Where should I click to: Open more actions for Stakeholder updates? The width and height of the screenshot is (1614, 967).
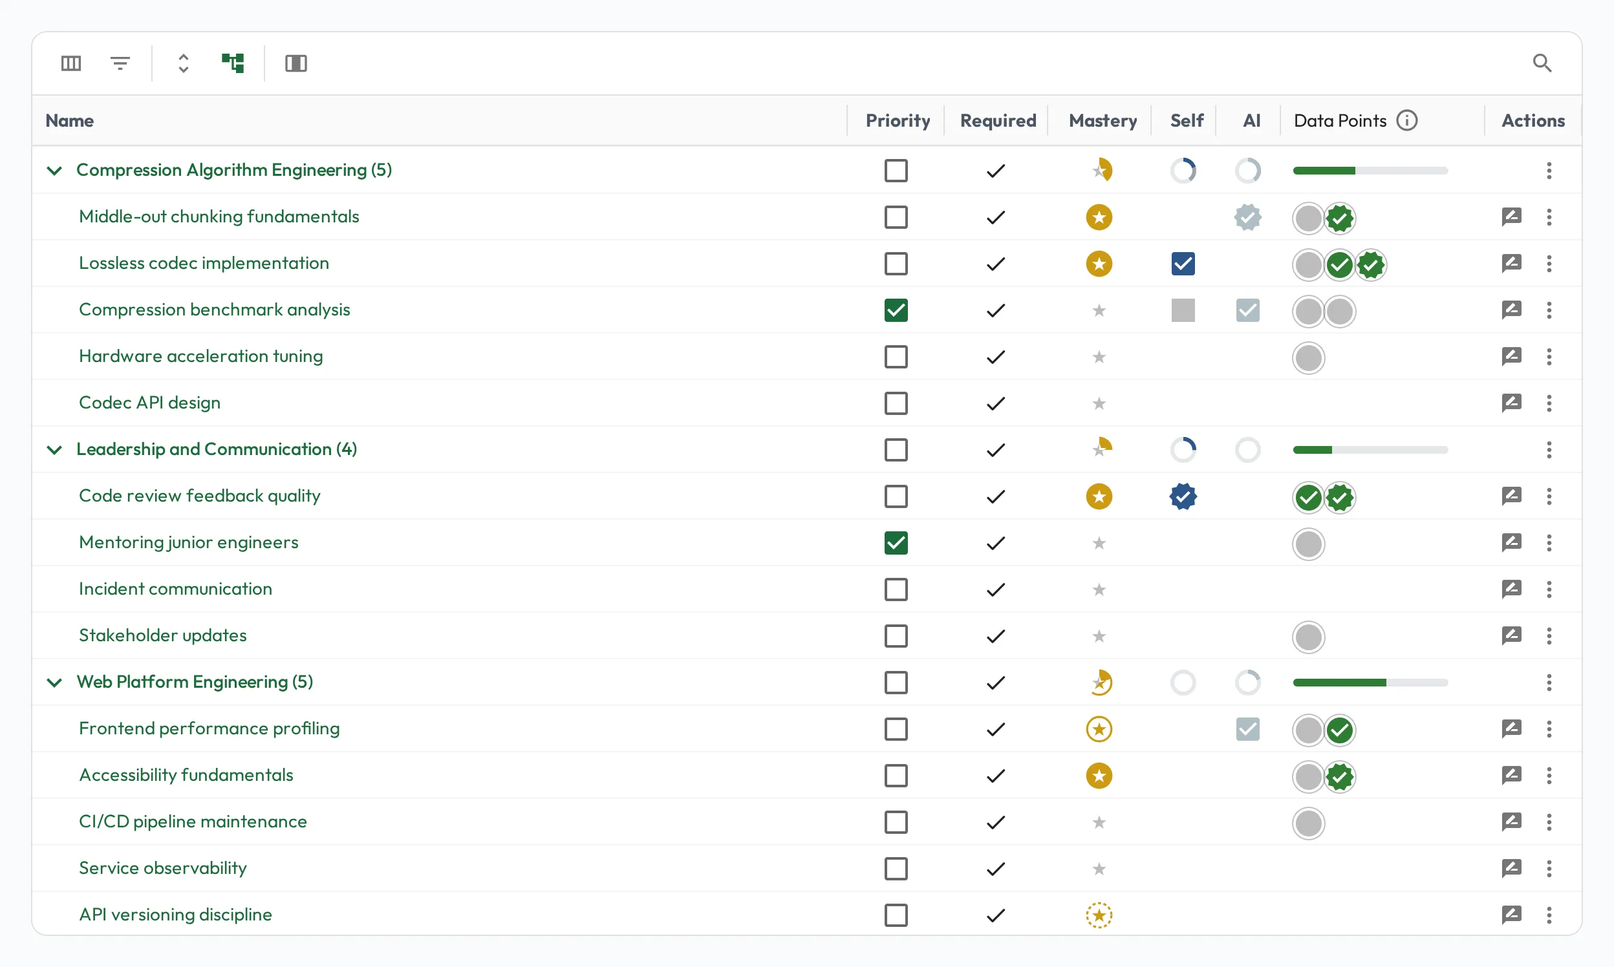[1549, 636]
